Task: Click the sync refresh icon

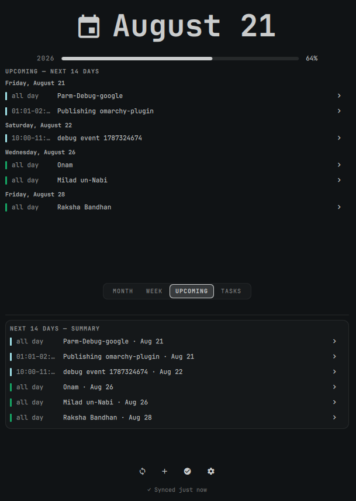Action: pyautogui.click(x=143, y=471)
